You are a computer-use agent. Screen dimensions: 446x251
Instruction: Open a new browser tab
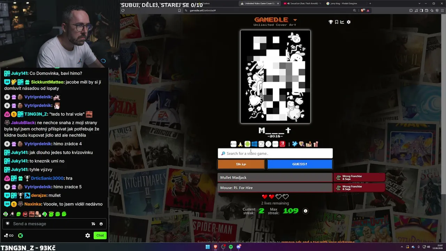point(370,3)
